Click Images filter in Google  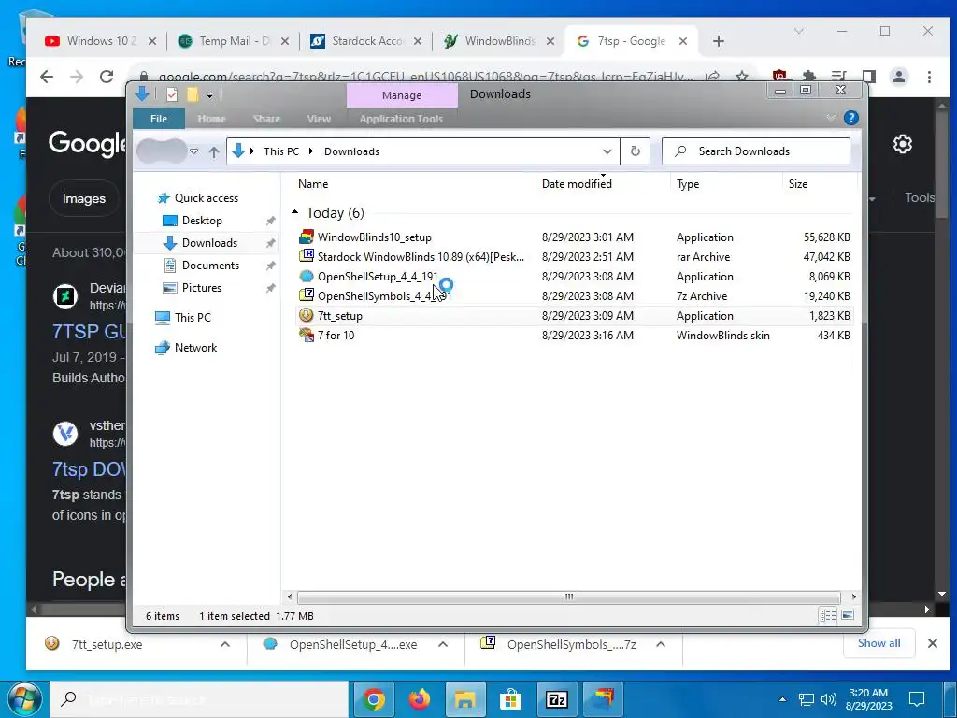pos(84,198)
